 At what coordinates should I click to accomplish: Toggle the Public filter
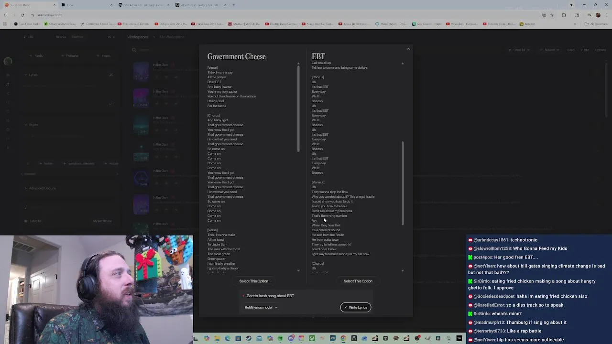pos(585,50)
